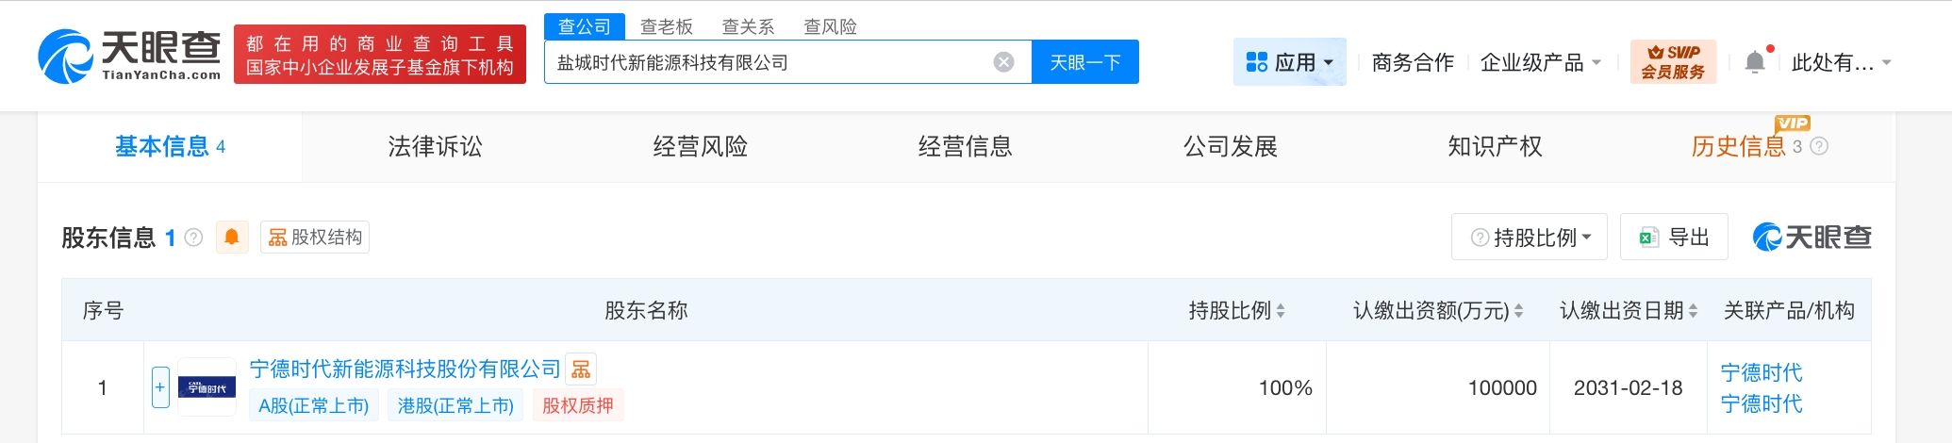Viewport: 1952px width, 443px height.
Task: Click help icon beside 历史信息 tab
Action: coord(1820,147)
